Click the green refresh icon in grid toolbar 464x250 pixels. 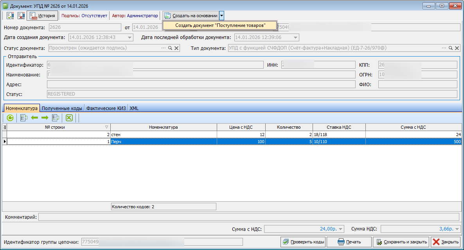(x=10, y=117)
